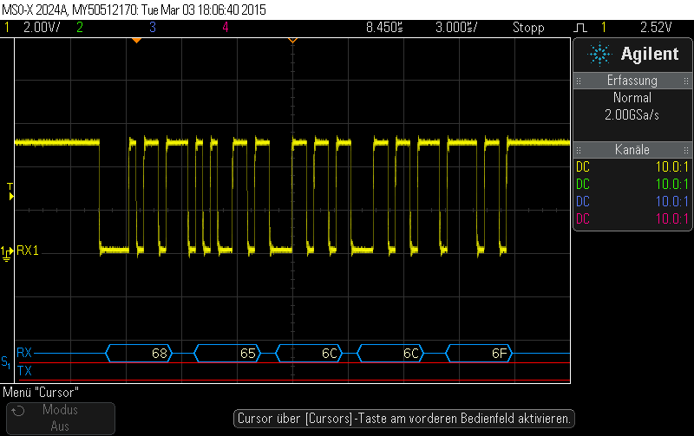The image size is (694, 436).
Task: Click the trigger edge type icon
Action: tap(579, 28)
